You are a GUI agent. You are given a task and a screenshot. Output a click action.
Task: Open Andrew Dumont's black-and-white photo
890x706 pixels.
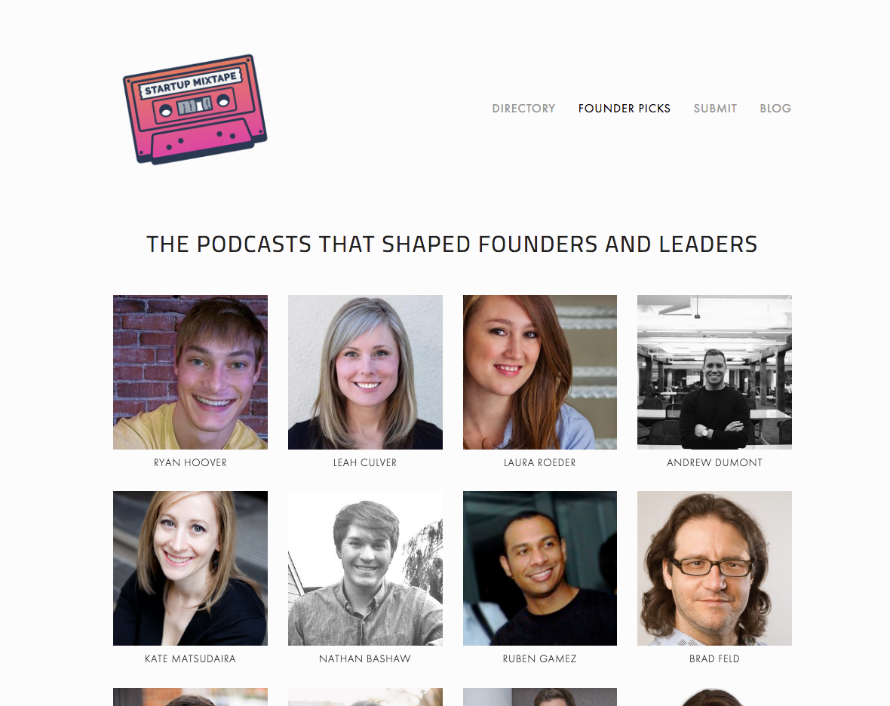(x=714, y=372)
